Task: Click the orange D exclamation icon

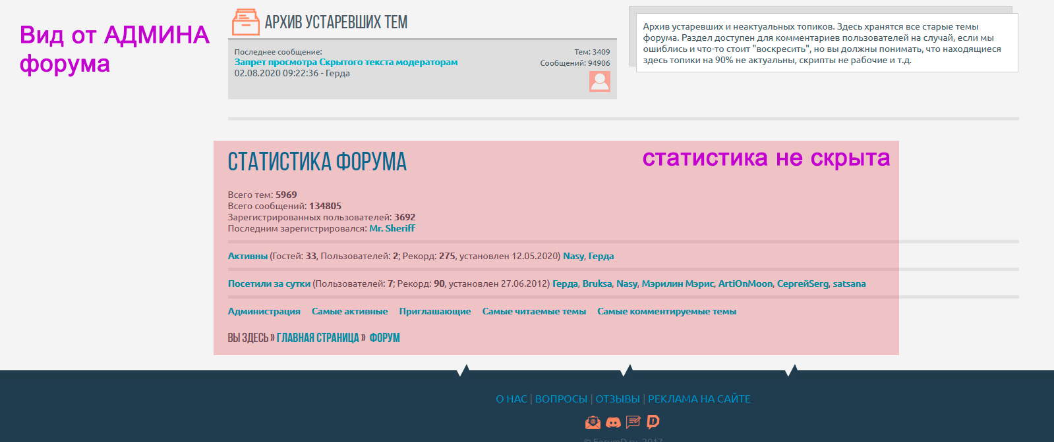Action: 653,422
